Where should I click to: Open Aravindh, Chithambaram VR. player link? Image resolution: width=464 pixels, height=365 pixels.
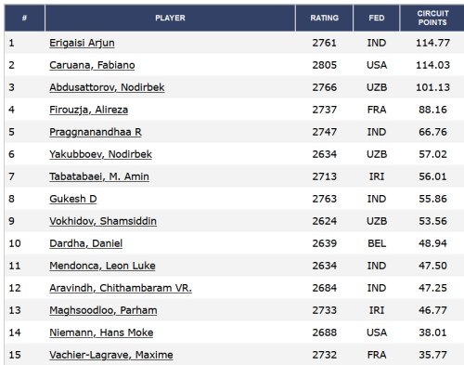(121, 288)
